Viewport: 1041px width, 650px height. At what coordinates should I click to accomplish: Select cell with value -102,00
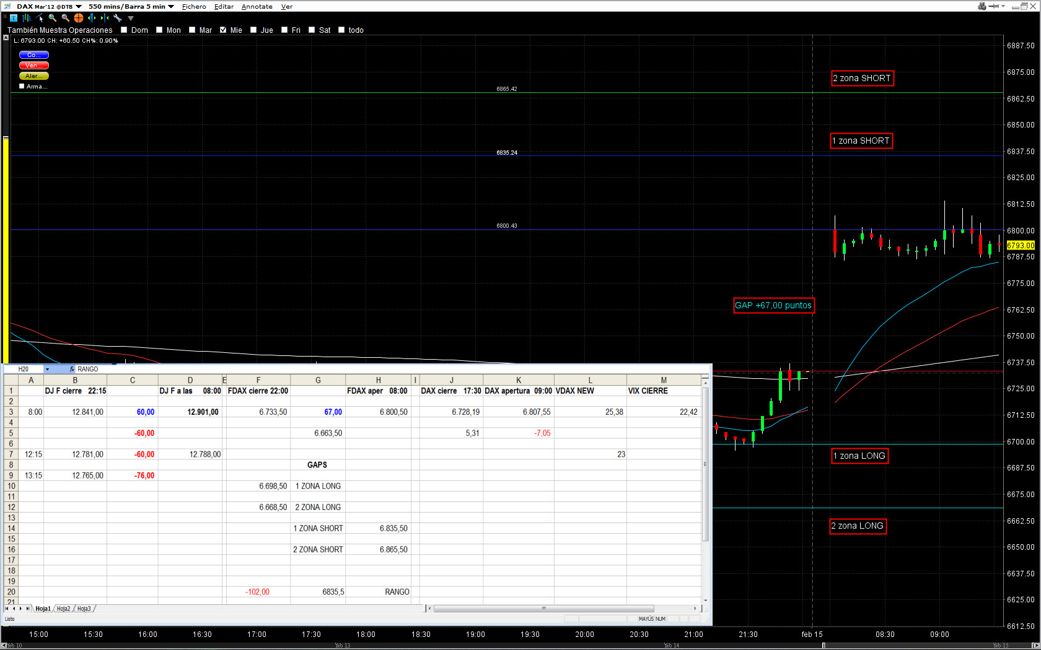(x=258, y=592)
